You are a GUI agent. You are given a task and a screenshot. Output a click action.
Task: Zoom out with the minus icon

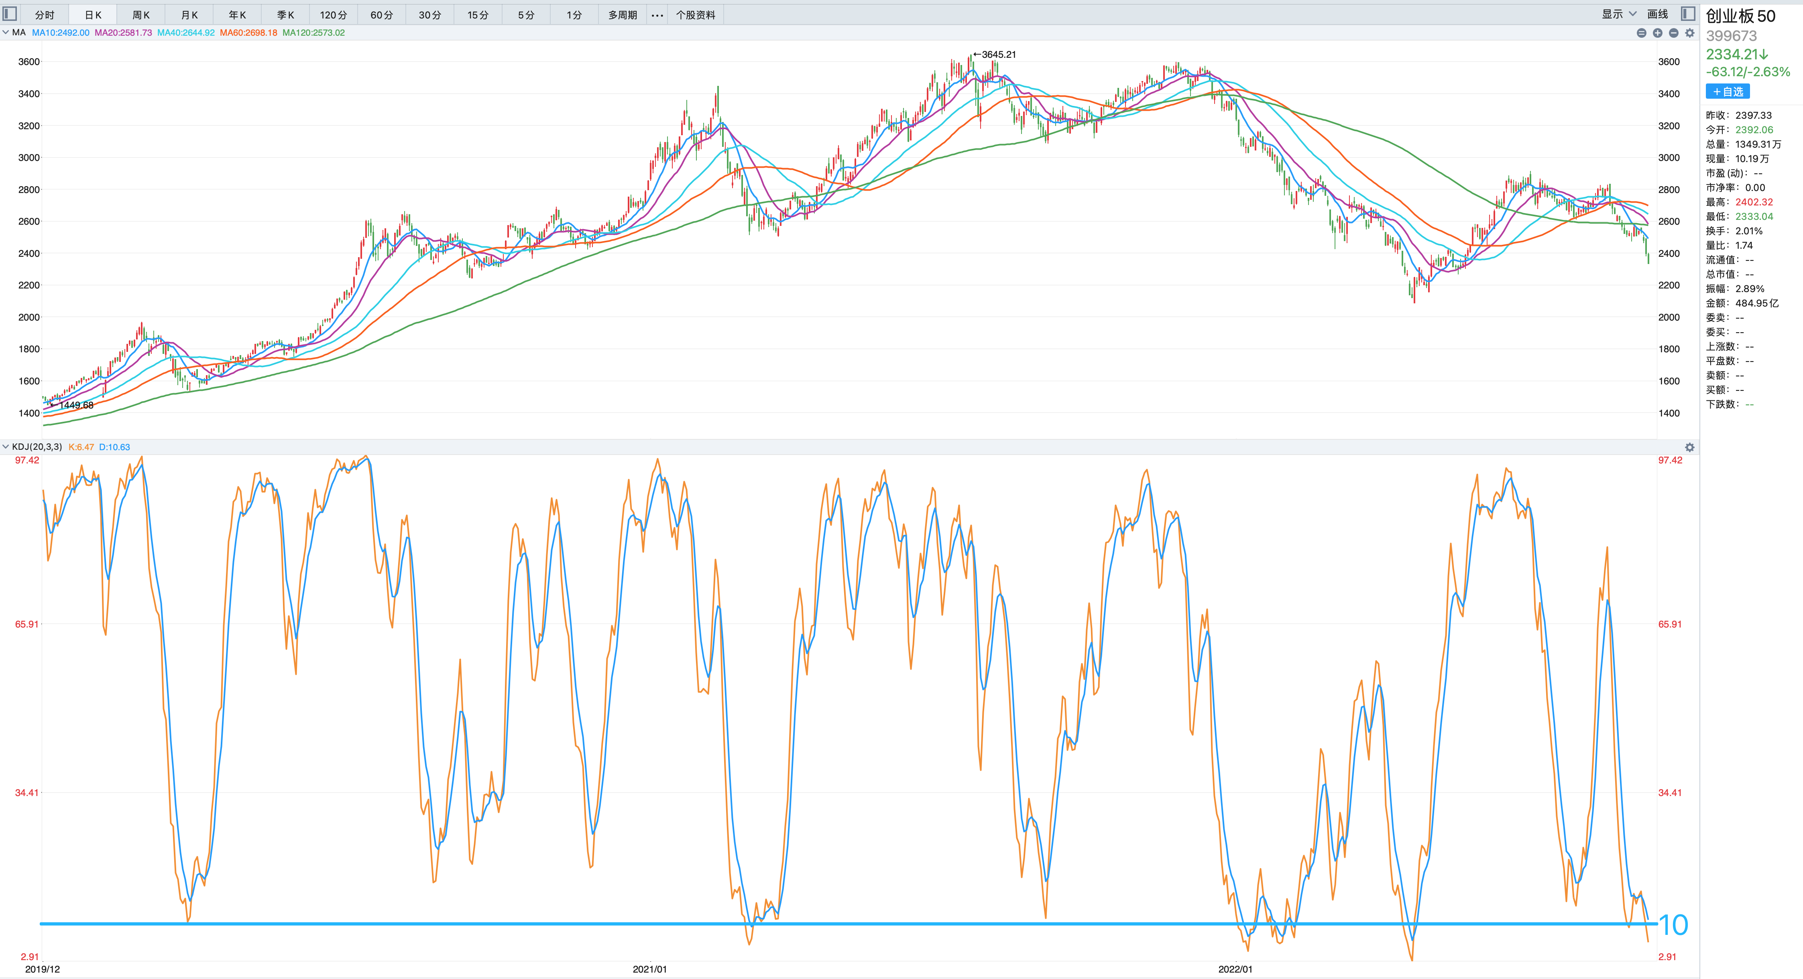[x=1673, y=33]
